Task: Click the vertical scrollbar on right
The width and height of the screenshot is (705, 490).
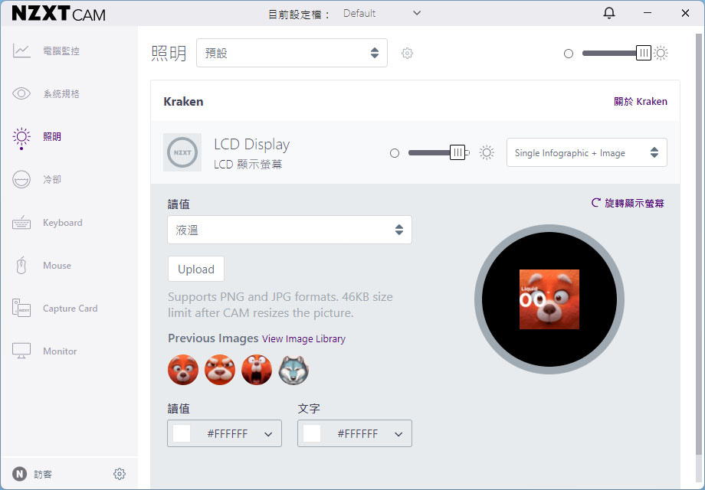Action: (699, 243)
